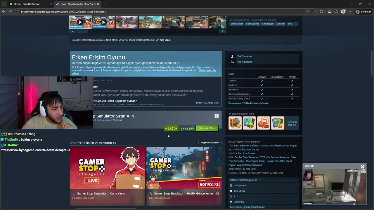Click the Tek Oyunculu single-player icon
This screenshot has width=374, height=210.
click(232, 56)
